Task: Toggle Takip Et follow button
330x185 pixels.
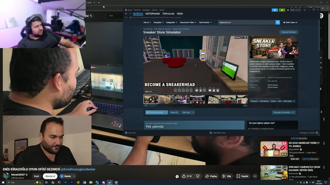Action: 174,112
